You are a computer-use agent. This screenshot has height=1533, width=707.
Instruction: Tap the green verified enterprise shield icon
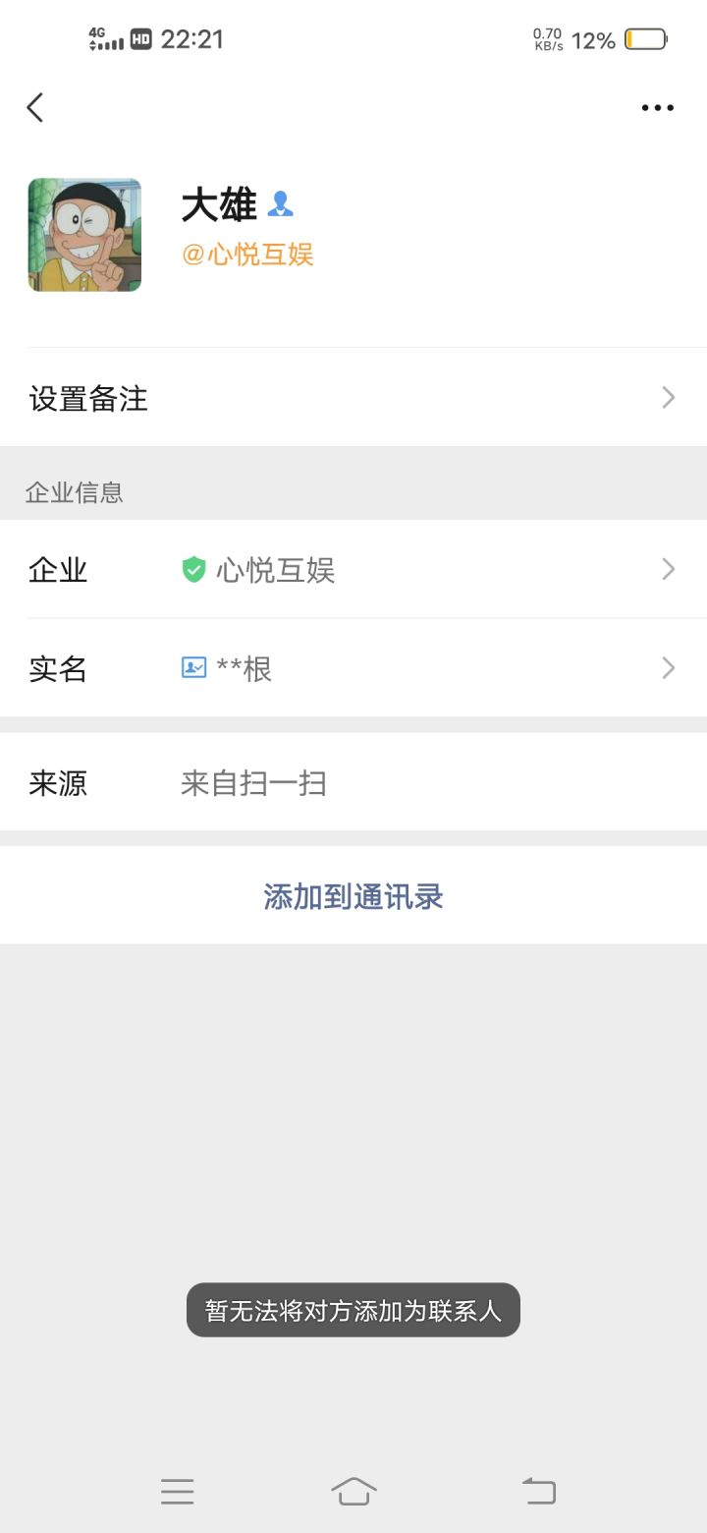pyautogui.click(x=194, y=570)
